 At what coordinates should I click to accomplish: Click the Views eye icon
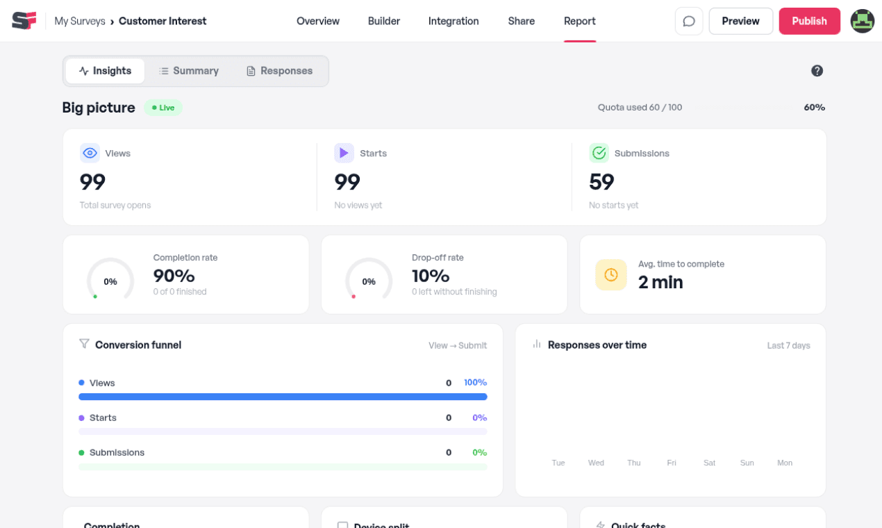[x=90, y=153]
